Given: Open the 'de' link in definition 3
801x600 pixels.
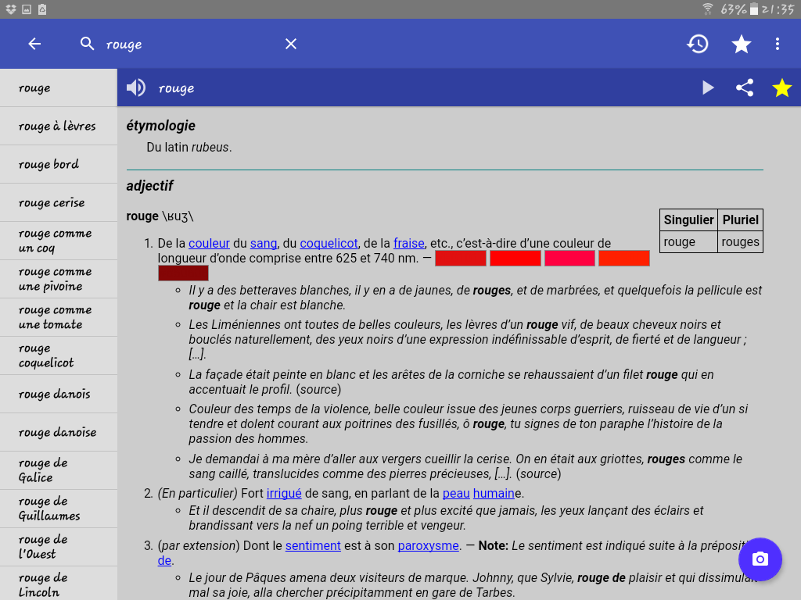Looking at the screenshot, I should [164, 560].
